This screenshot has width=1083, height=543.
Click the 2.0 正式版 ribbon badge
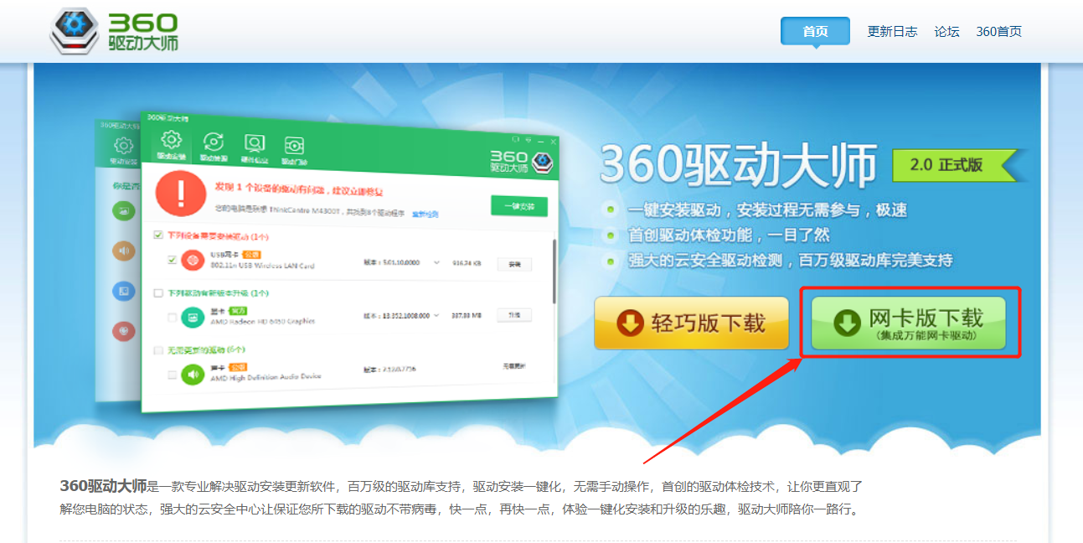pos(957,165)
